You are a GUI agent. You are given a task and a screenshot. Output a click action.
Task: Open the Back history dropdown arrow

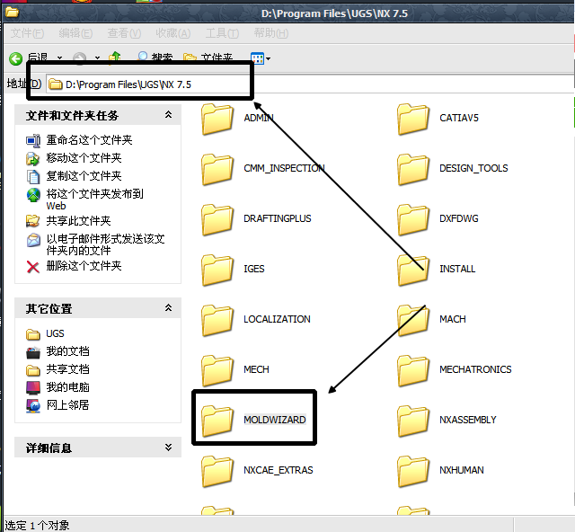pos(59,58)
